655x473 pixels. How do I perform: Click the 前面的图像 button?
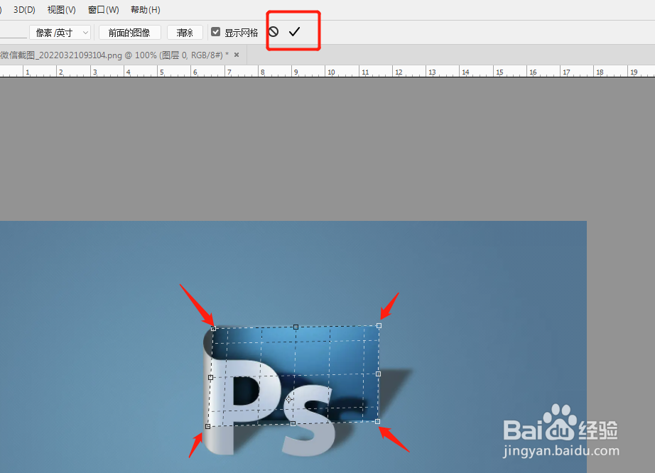[x=129, y=33]
